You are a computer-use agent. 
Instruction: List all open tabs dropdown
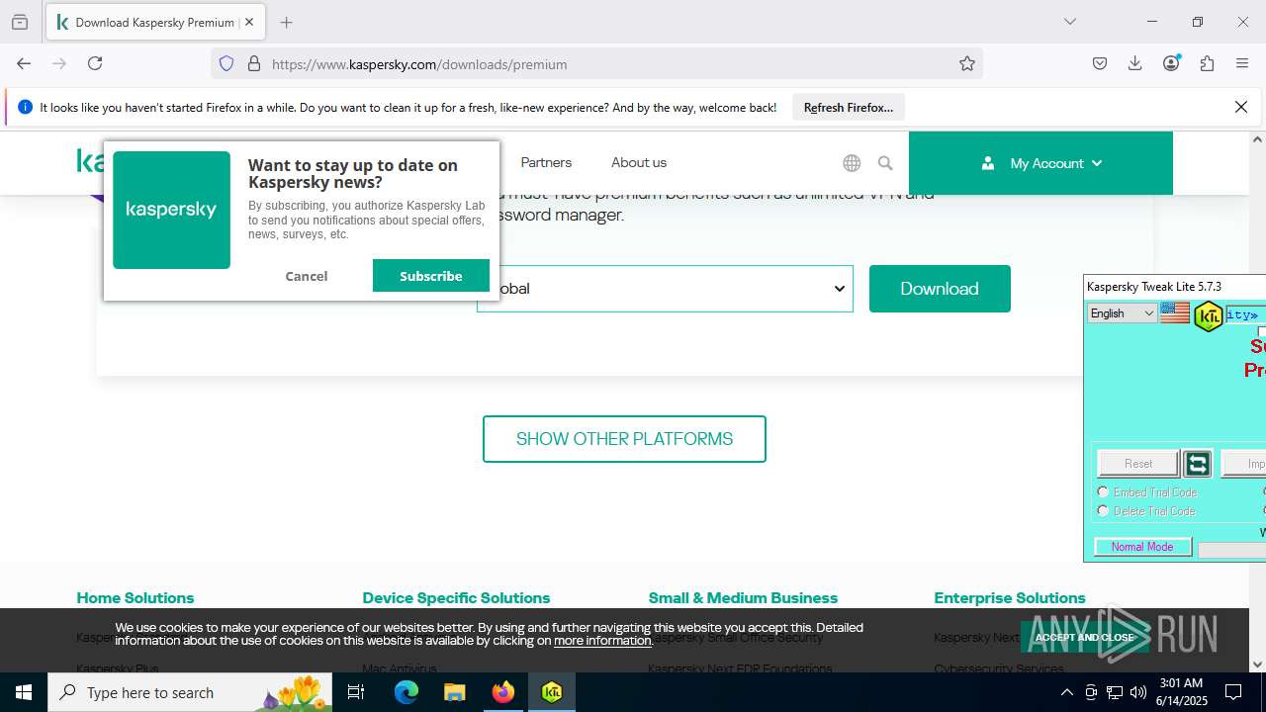click(x=1069, y=22)
